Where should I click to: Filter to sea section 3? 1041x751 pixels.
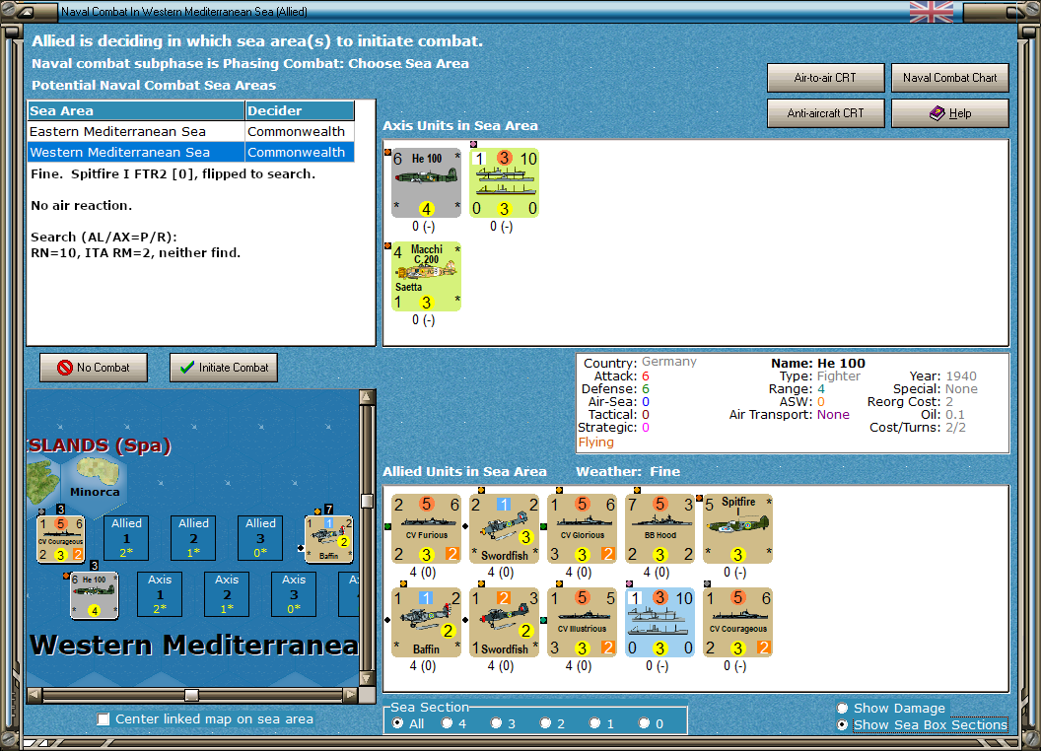coord(496,723)
